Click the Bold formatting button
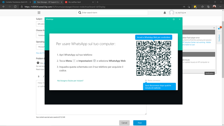 39,76
